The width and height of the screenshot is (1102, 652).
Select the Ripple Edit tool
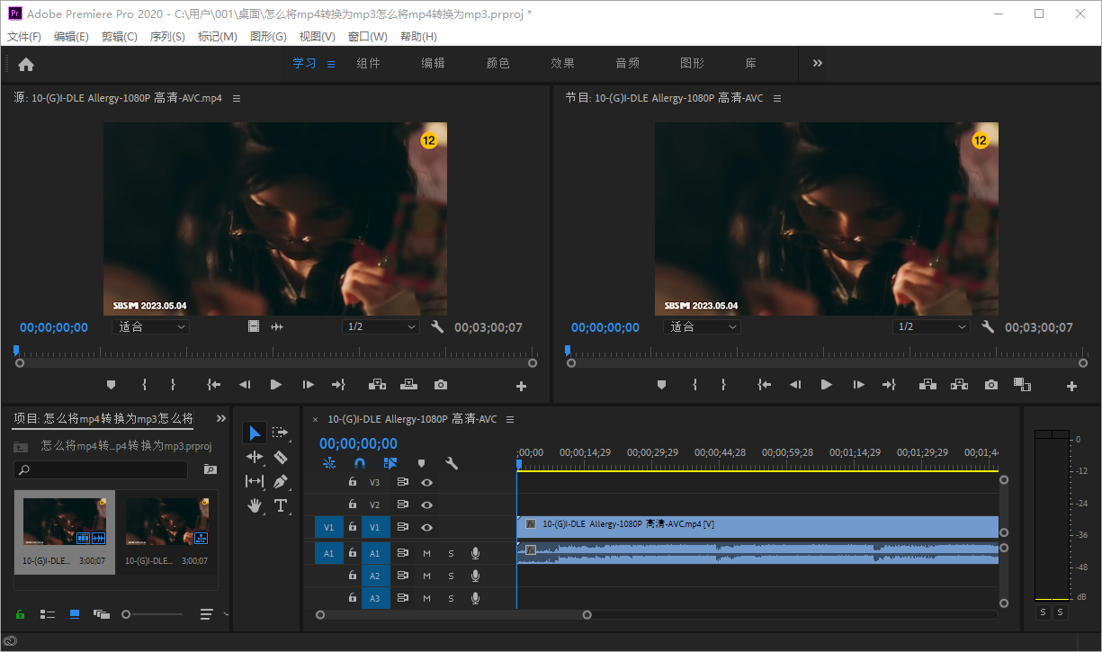coord(255,457)
